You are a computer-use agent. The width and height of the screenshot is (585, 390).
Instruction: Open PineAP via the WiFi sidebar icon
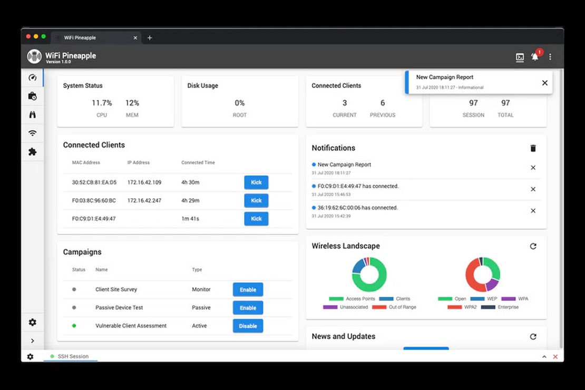click(x=33, y=133)
